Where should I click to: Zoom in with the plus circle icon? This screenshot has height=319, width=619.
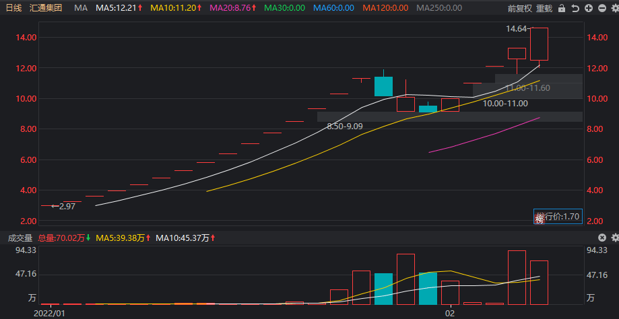coord(589,8)
